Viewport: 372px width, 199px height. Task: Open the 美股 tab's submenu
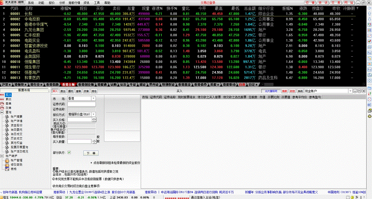point(218,85)
